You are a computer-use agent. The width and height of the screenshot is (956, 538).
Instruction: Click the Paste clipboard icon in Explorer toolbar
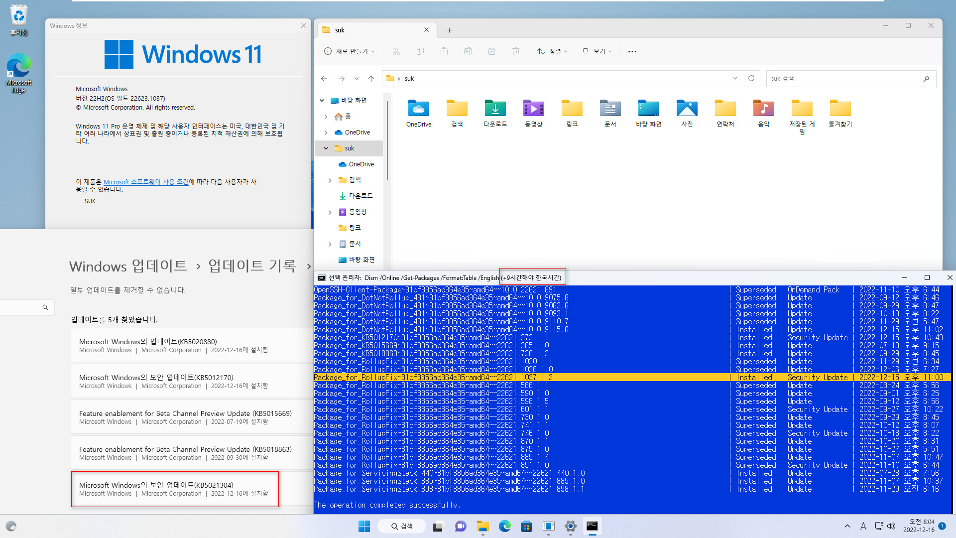pyautogui.click(x=444, y=51)
